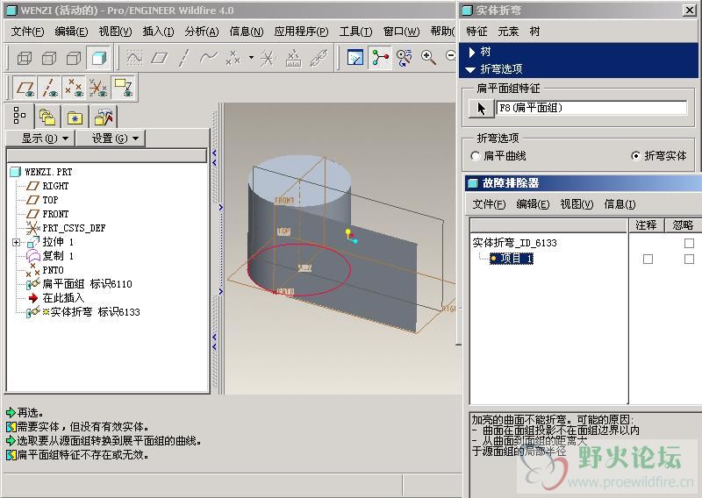702x498 pixels.
Task: Check 忽略 box for 项目 1
Action: (x=689, y=259)
